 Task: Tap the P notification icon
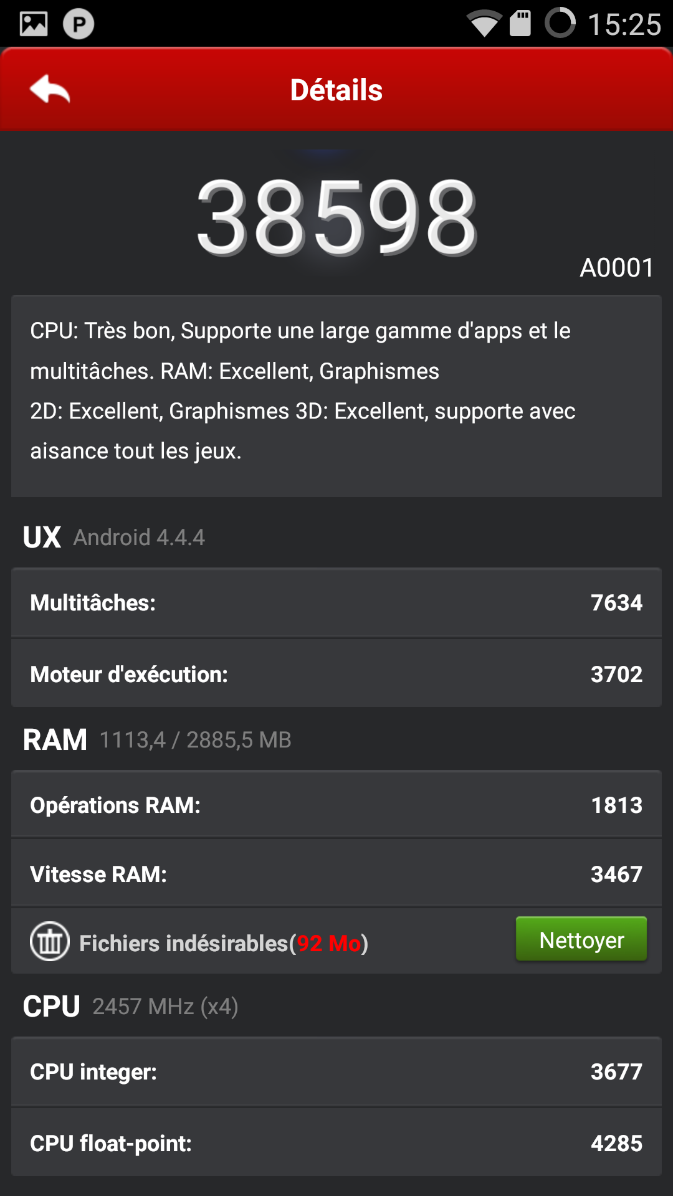click(79, 24)
